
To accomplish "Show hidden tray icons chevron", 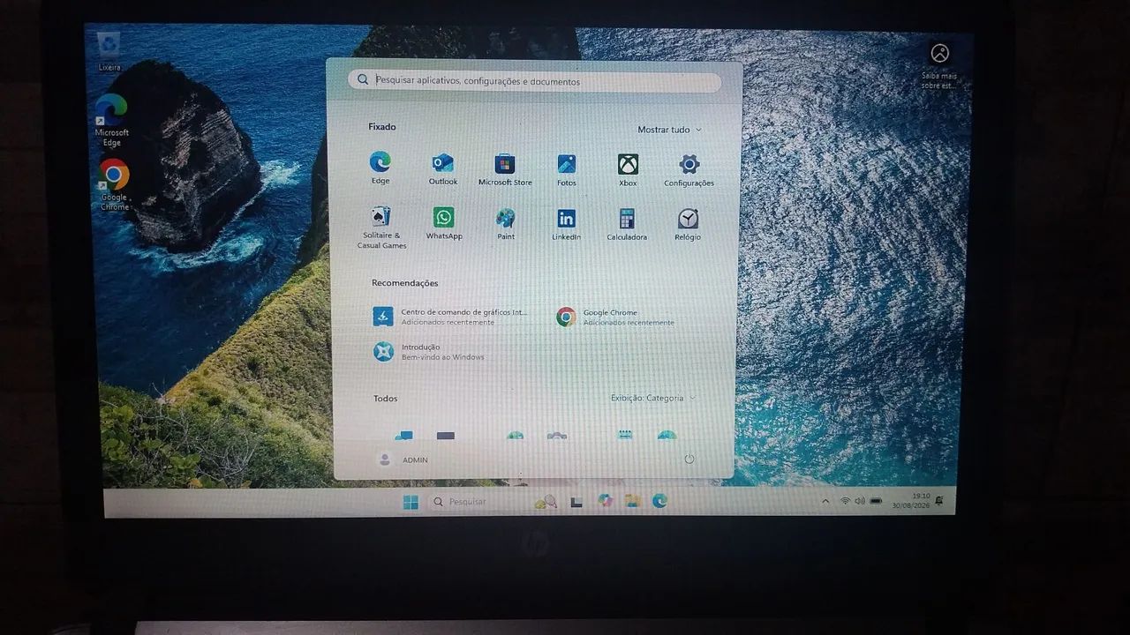I will coord(825,501).
